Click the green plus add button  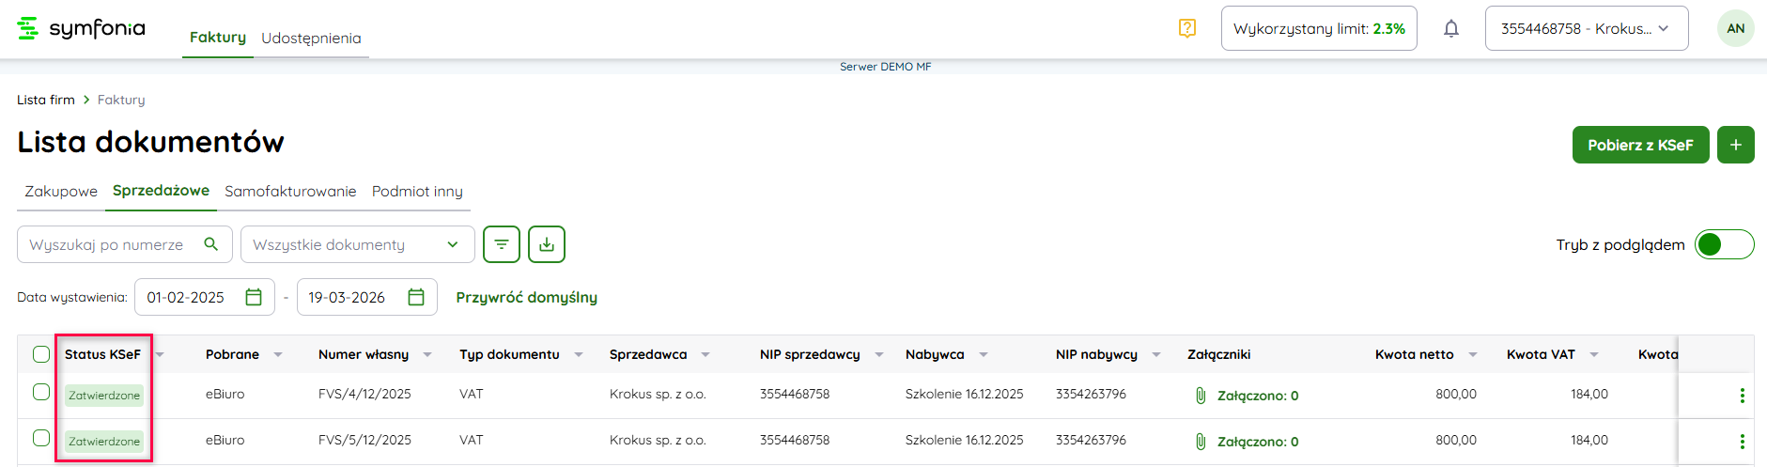1735,145
